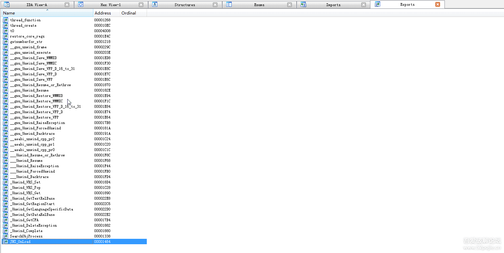
Task: Click address 00001268 of thread_function
Action: (102, 20)
